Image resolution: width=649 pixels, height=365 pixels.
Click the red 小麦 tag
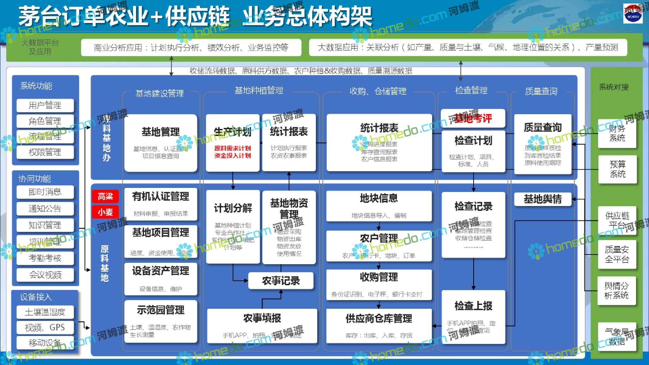[x=105, y=212]
